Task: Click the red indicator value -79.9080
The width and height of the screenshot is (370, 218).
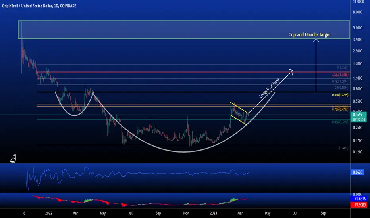Action: (x=359, y=205)
